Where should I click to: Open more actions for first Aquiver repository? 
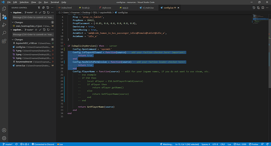point(52,13)
